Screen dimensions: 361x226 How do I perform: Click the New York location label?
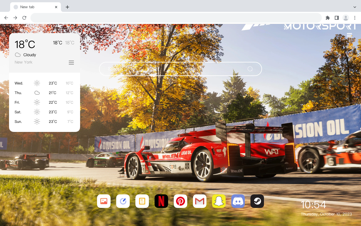click(23, 62)
